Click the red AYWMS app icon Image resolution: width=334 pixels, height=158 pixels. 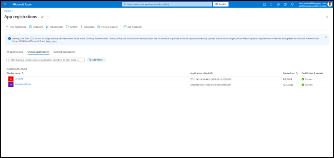(11, 79)
